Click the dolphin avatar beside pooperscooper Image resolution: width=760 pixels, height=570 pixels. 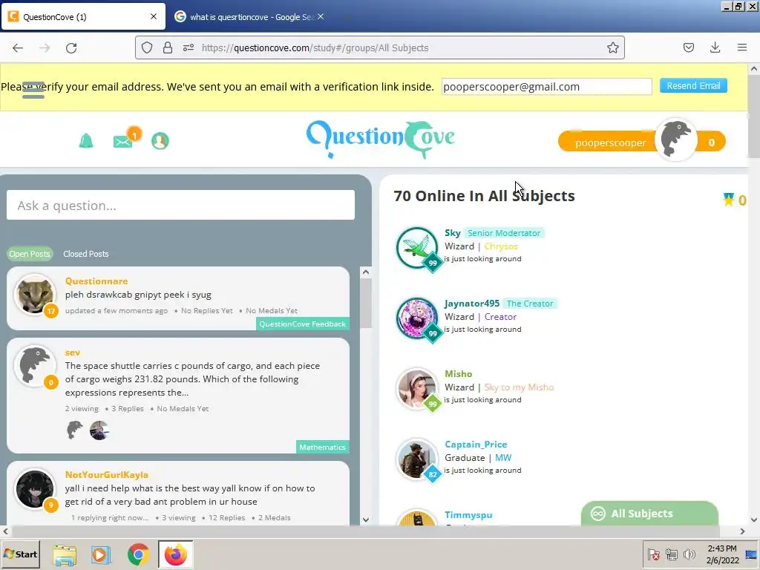click(x=675, y=140)
